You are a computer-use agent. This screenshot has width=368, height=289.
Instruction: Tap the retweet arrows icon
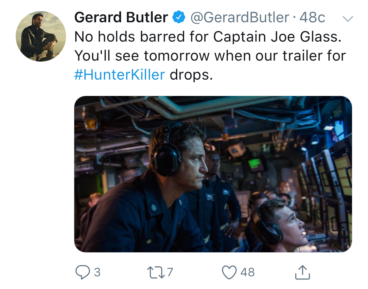156,272
